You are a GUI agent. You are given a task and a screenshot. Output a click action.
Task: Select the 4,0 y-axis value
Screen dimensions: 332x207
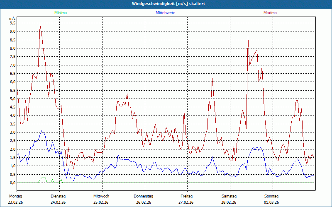click(x=13, y=116)
